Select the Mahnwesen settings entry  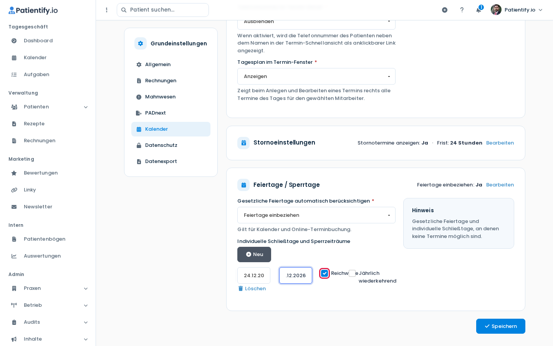[171, 97]
